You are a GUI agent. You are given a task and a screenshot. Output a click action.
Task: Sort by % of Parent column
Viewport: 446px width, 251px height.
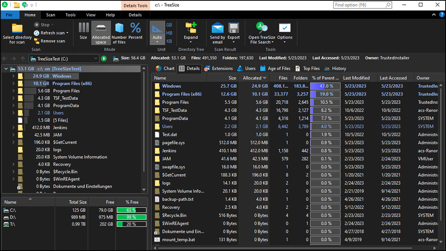coord(325,78)
